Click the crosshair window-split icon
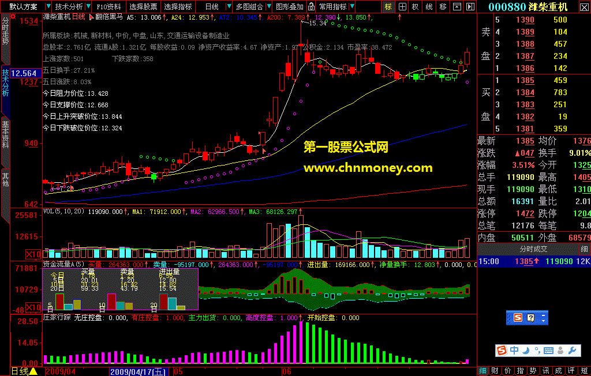591x376 pixels. point(402,6)
